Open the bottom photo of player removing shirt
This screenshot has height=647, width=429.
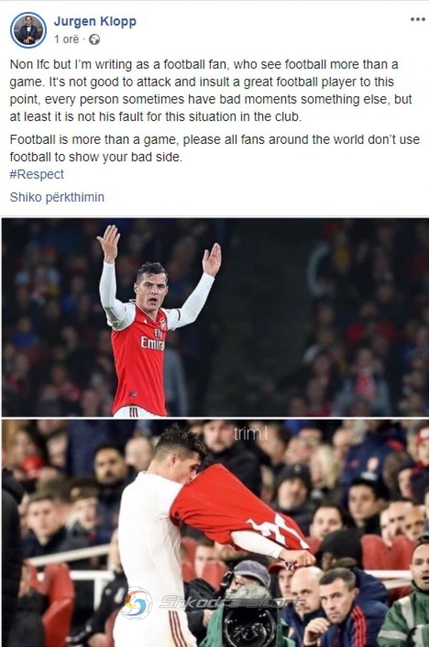click(x=215, y=533)
